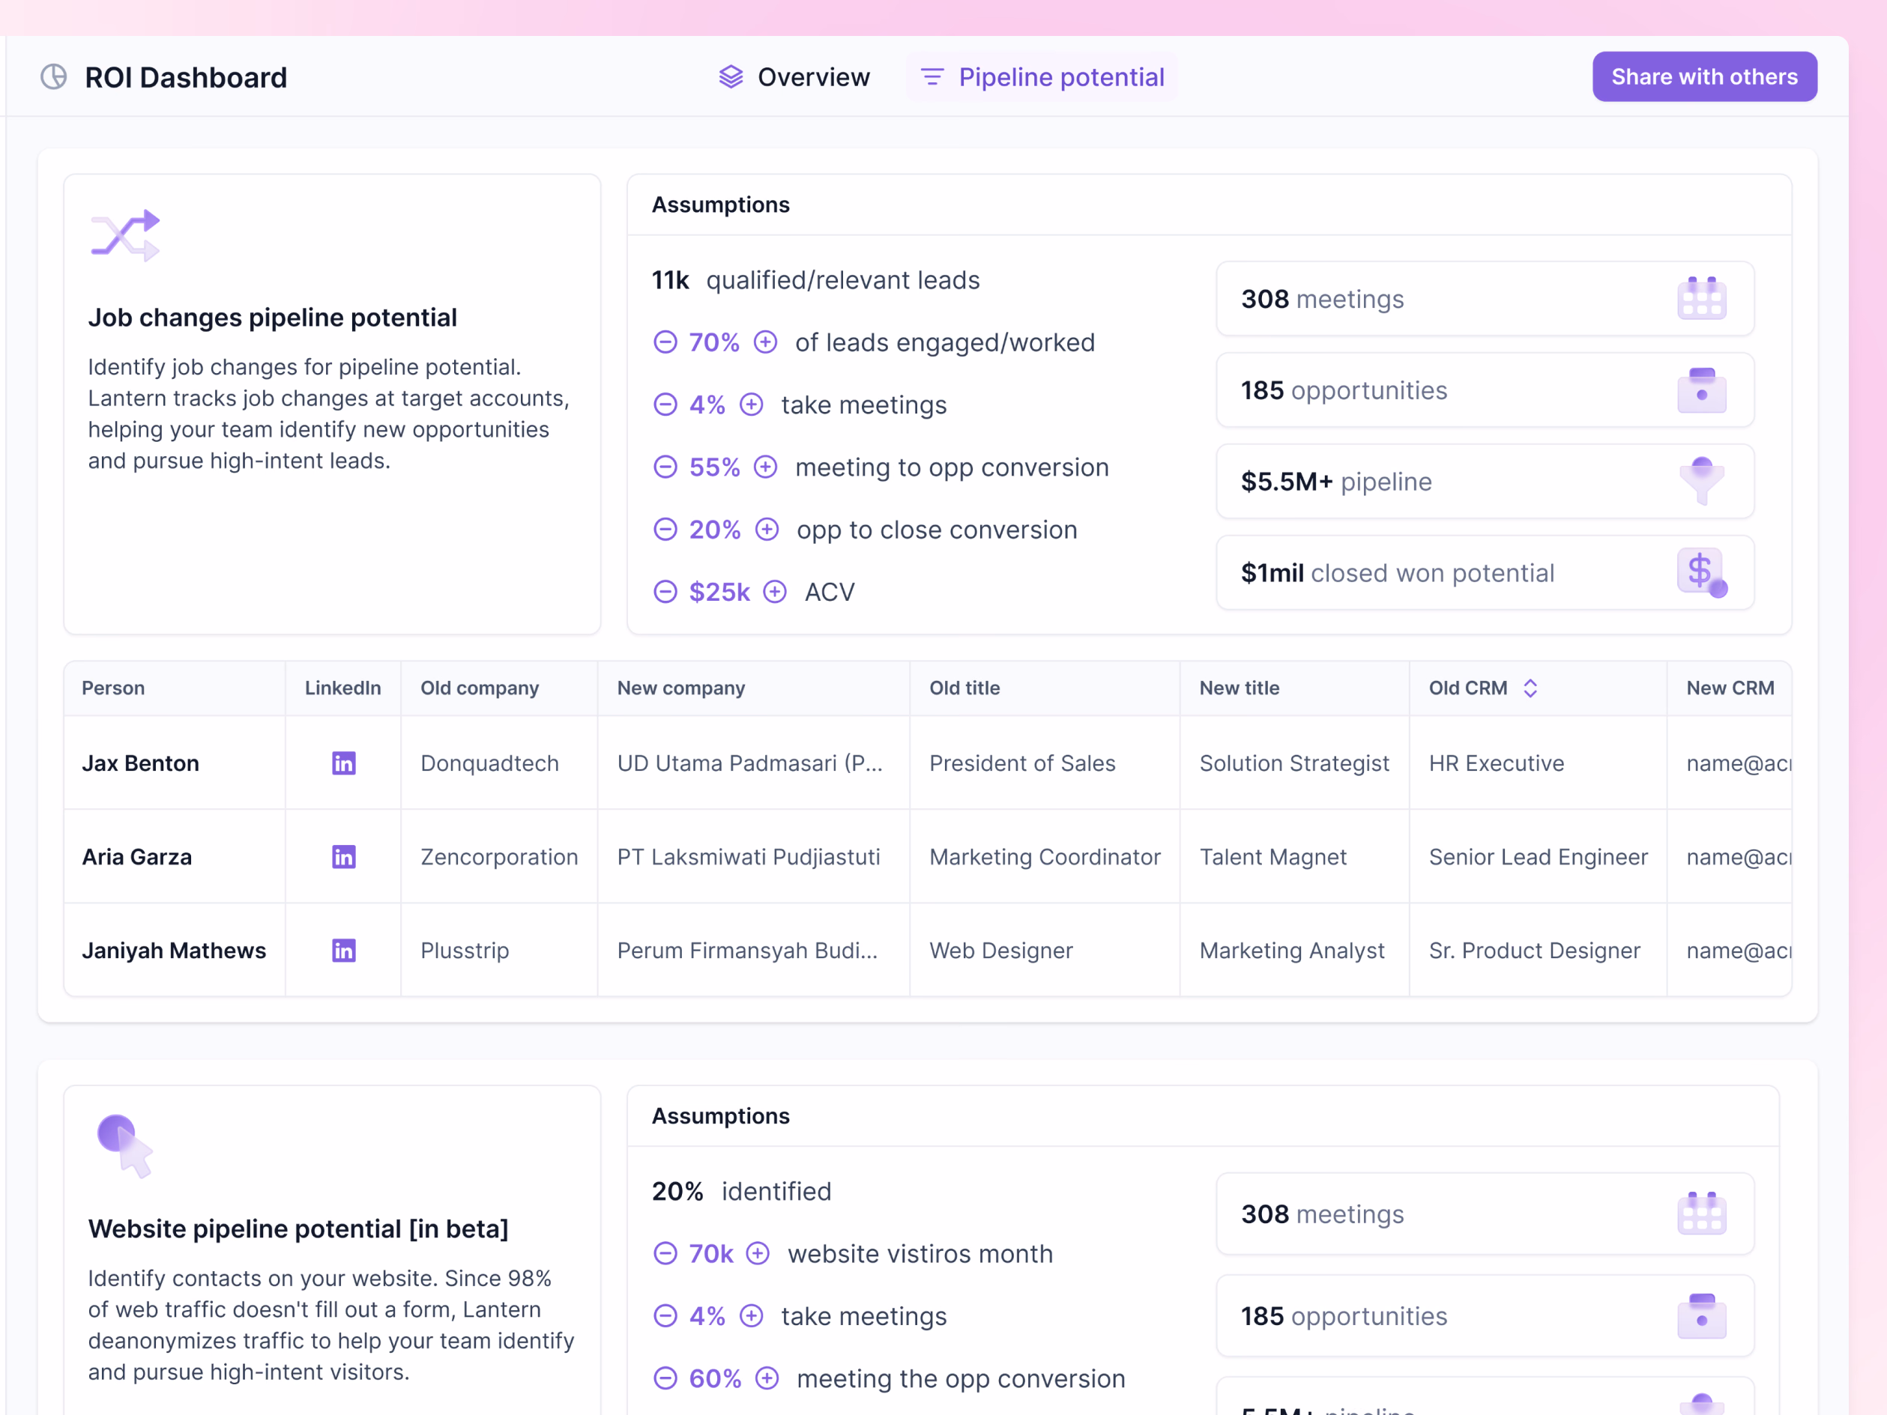Increase the 70% leads engaged value

766,342
